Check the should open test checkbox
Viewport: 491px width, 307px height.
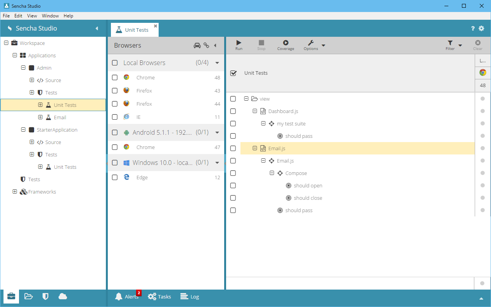(233, 185)
